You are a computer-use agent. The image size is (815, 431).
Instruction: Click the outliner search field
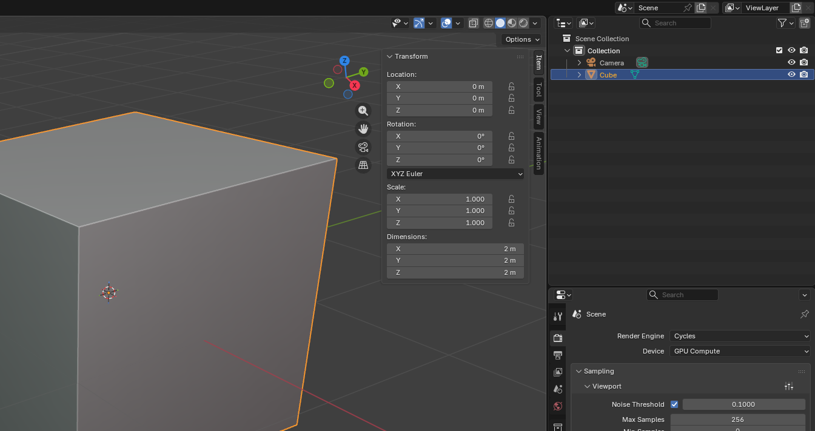680,23
